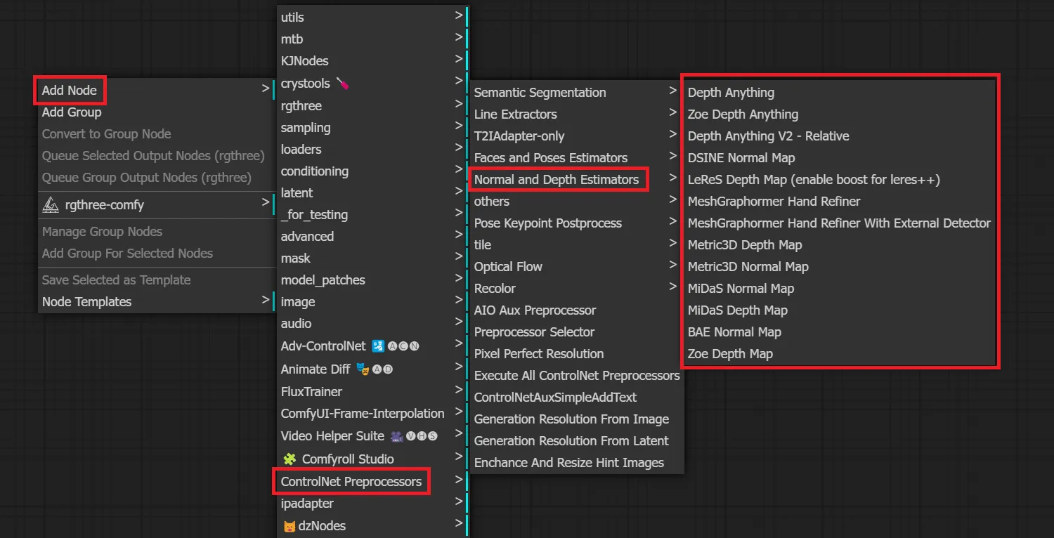Screen dimensions: 1054x538
Task: Open ControlNet Preprocessors category
Action: click(x=372, y=481)
